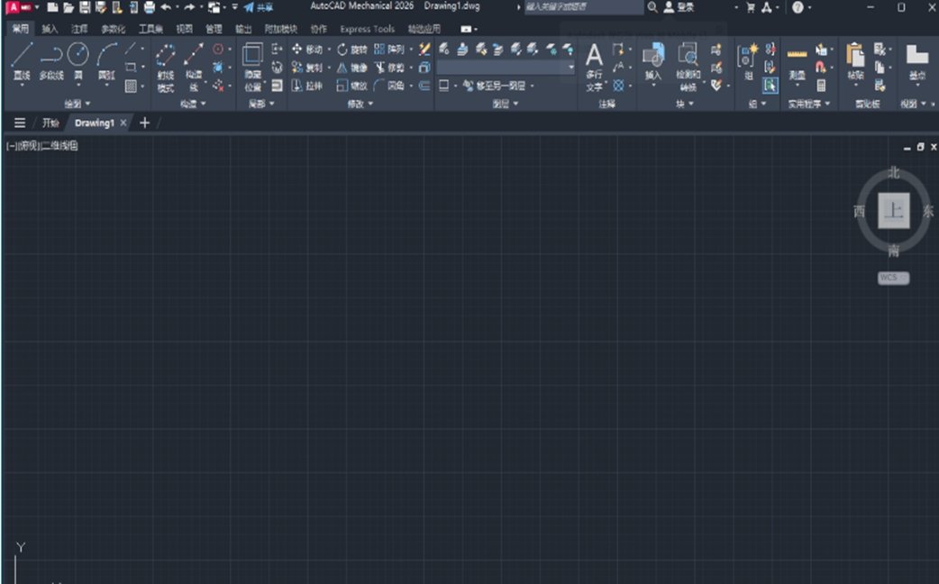Click the 阵列 (Array) tool
The image size is (939, 584).
[389, 49]
